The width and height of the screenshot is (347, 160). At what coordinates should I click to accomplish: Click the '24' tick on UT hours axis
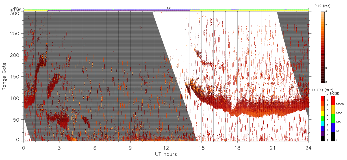[308, 148]
